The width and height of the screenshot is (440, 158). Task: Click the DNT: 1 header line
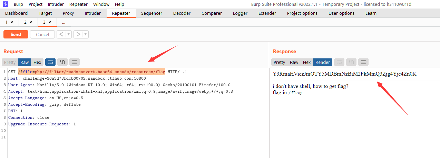(16, 111)
